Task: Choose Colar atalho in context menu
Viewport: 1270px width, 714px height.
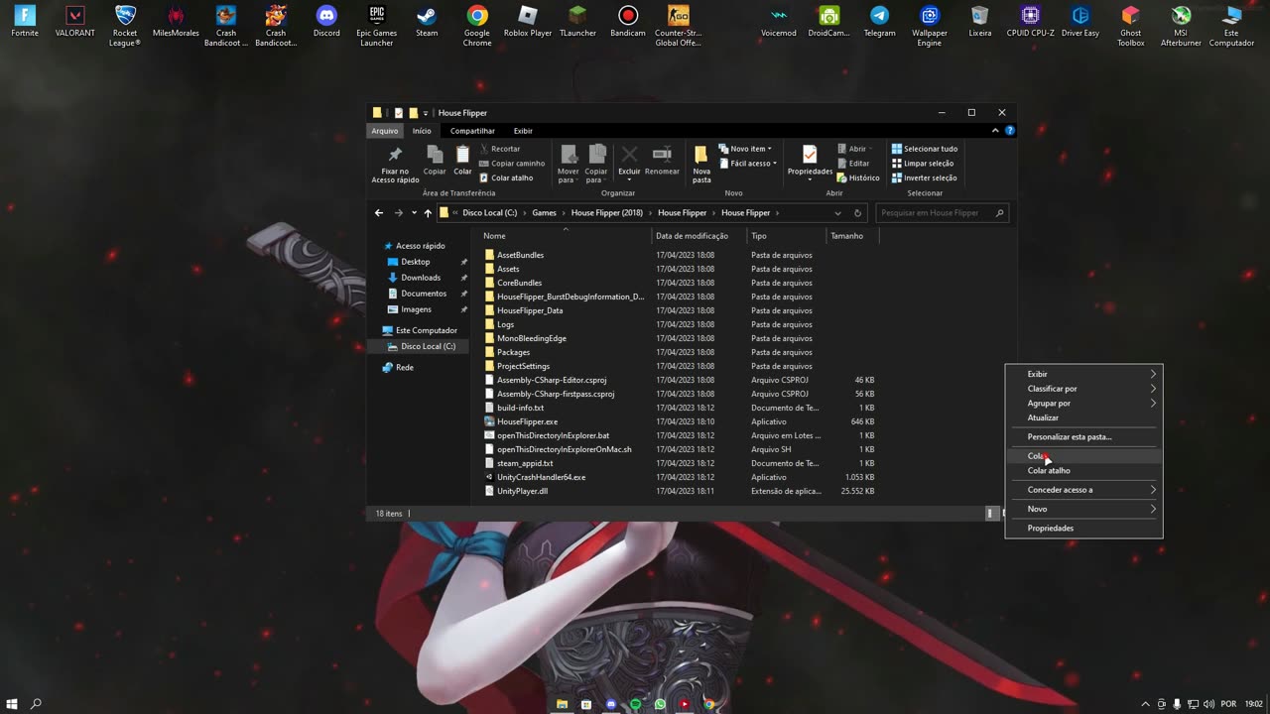Action: click(x=1083, y=471)
